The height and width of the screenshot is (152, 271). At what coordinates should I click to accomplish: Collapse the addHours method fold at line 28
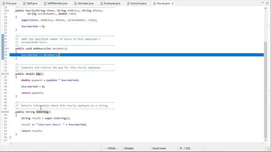(8, 49)
